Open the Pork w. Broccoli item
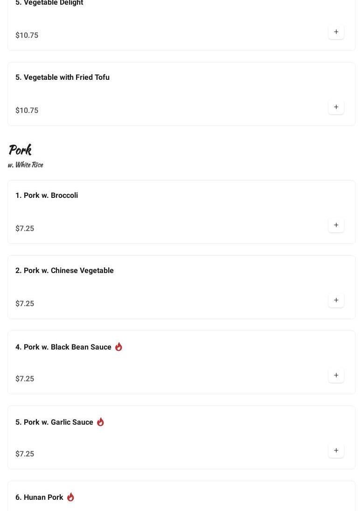This screenshot has height=511, width=363. click(x=47, y=196)
